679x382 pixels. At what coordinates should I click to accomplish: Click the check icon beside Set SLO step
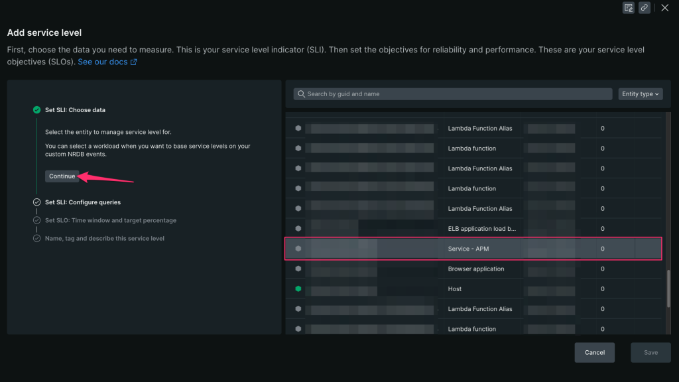click(x=37, y=220)
